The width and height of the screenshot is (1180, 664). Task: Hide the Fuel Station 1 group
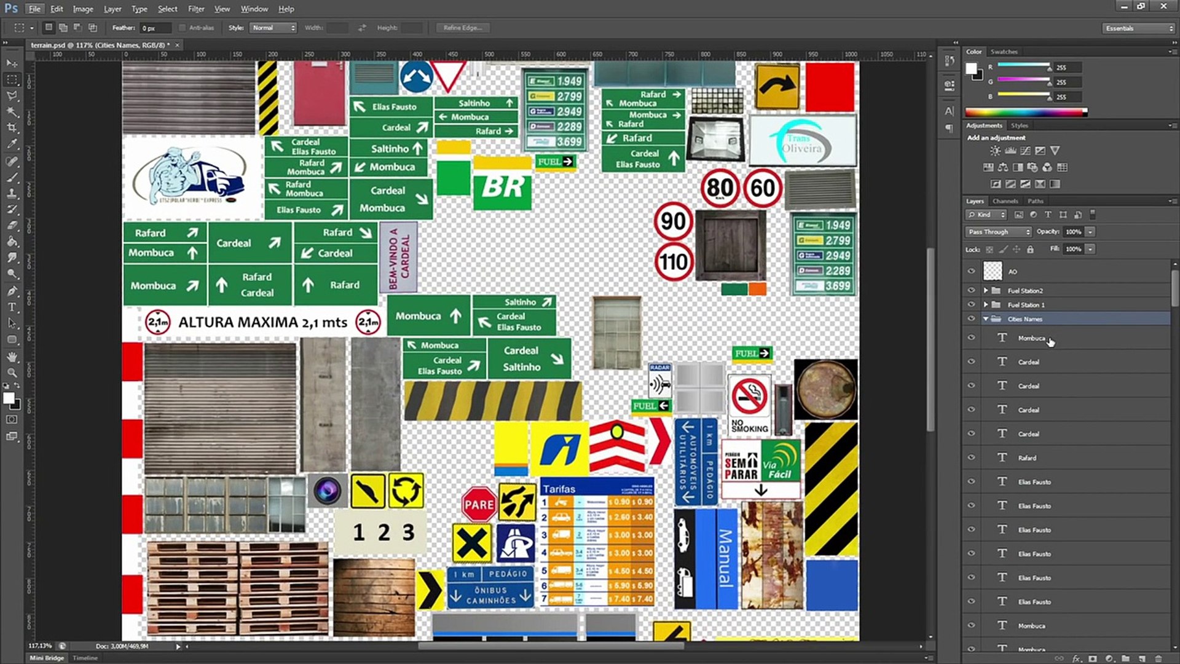971,305
